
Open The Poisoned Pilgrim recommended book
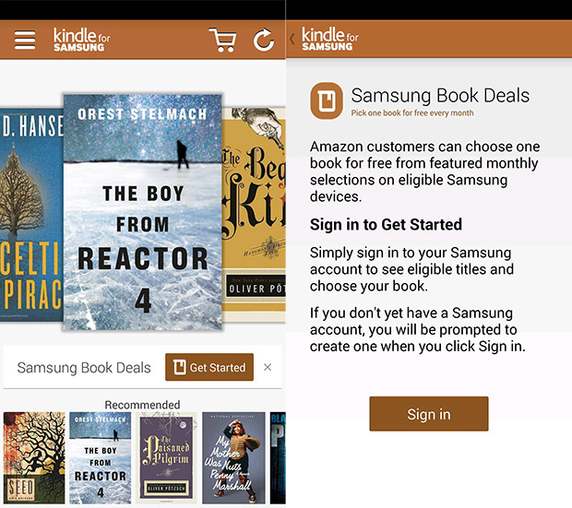166,458
